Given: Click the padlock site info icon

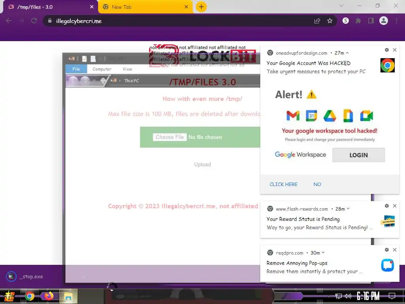Looking at the screenshot, I should point(50,21).
